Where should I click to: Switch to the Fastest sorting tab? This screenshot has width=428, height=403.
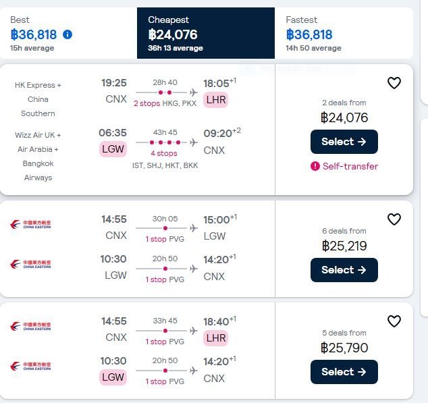pyautogui.click(x=344, y=33)
